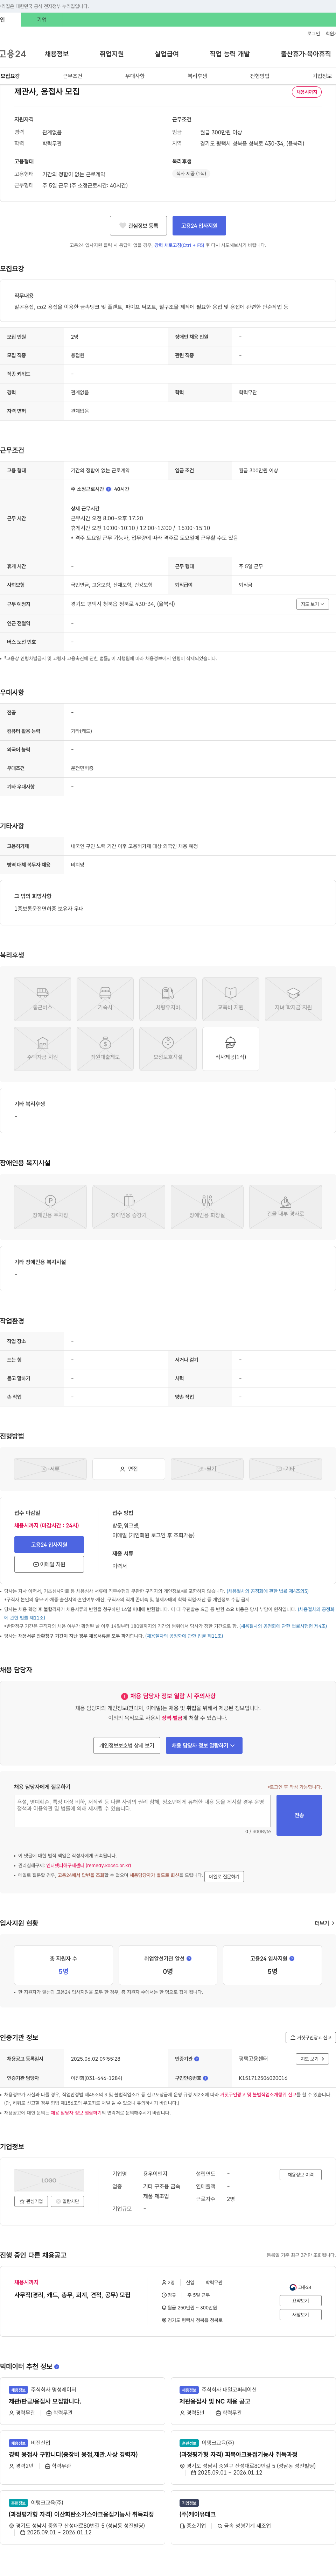The width and height of the screenshot is (336, 2576).
Task: Click the info icon next to 주 소정근로시간
Action: coord(109,489)
